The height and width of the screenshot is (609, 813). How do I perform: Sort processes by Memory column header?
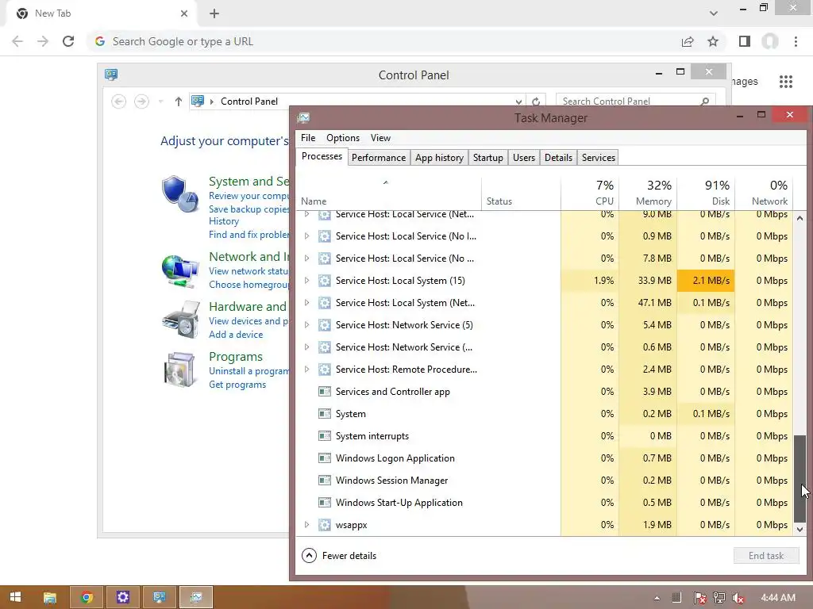point(648,193)
